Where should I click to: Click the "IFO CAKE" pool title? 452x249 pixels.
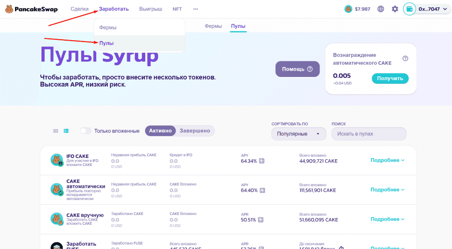click(x=78, y=156)
